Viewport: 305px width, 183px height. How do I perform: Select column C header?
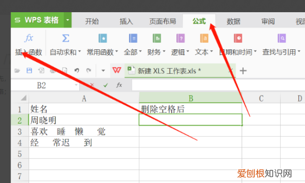[x=261, y=98]
